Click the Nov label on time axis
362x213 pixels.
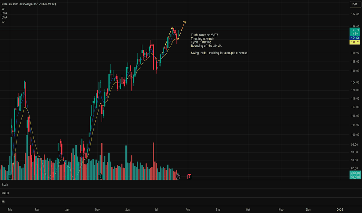pyautogui.click(x=281, y=210)
